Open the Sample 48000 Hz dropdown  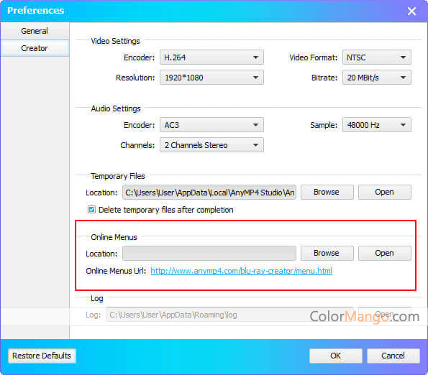(377, 125)
